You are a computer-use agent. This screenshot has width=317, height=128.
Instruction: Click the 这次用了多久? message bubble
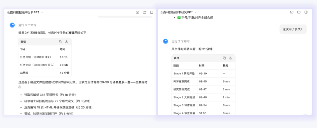(293, 29)
